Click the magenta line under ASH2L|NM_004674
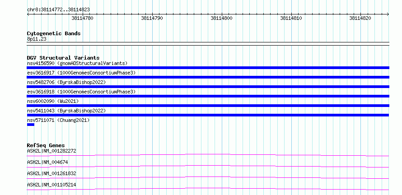402x195 pixels. (208, 166)
